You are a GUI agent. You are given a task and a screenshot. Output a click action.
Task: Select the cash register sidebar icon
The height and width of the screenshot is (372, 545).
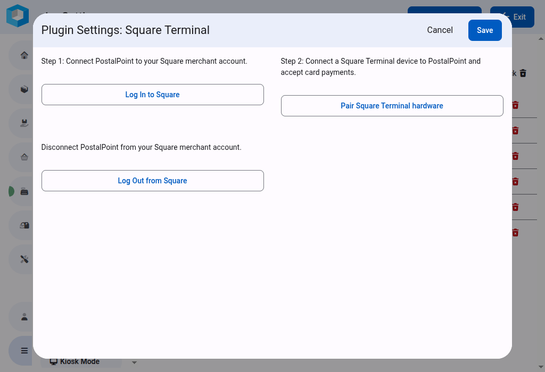coord(24,191)
